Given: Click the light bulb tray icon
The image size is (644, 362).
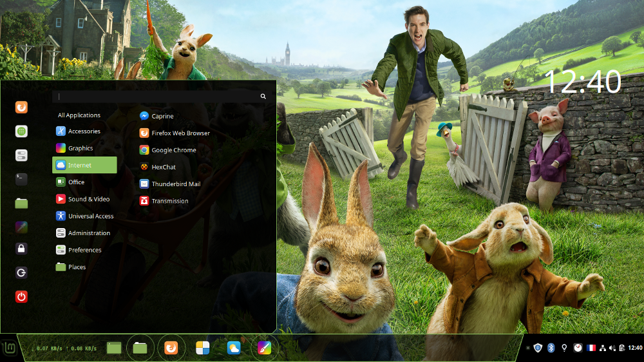Looking at the screenshot, I should coord(564,348).
